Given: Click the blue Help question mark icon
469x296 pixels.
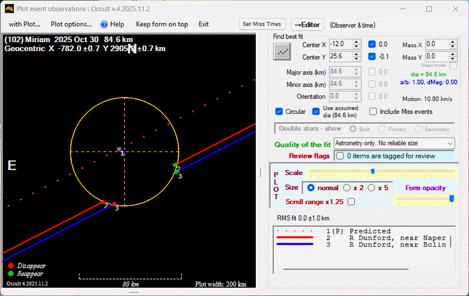Looking at the screenshot, I should point(104,24).
